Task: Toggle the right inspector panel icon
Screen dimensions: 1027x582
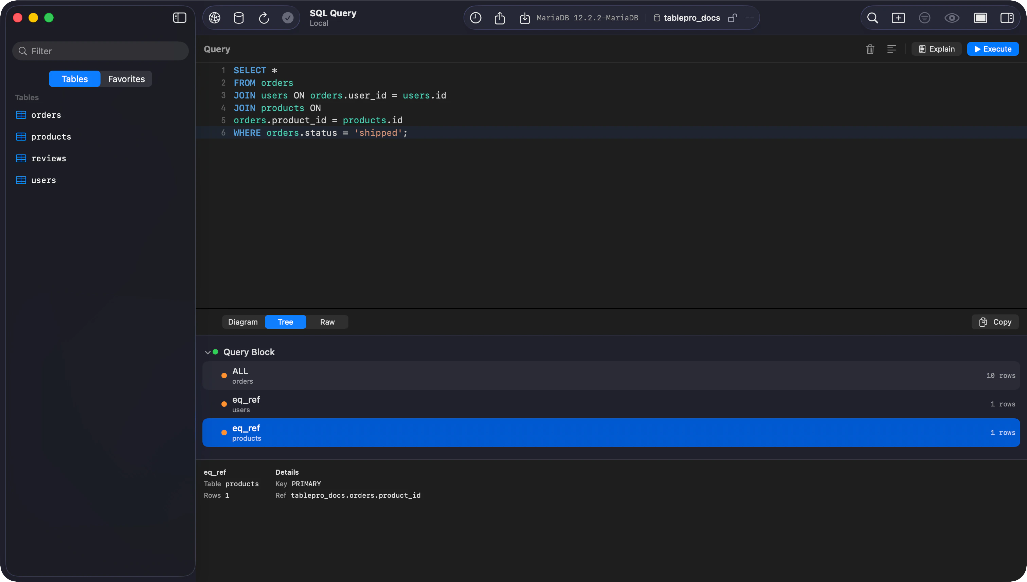Action: point(1007,18)
